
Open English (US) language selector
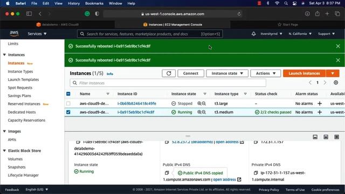click(x=37, y=189)
